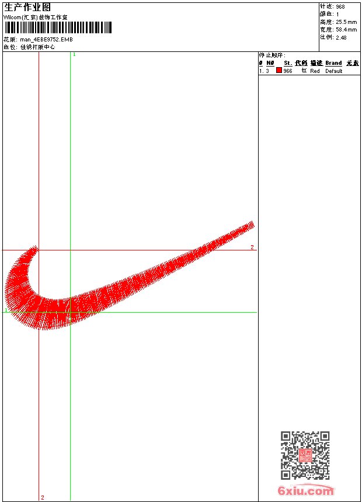Click the red thread color swatch
This screenshot has height=502, width=362.
click(279, 71)
